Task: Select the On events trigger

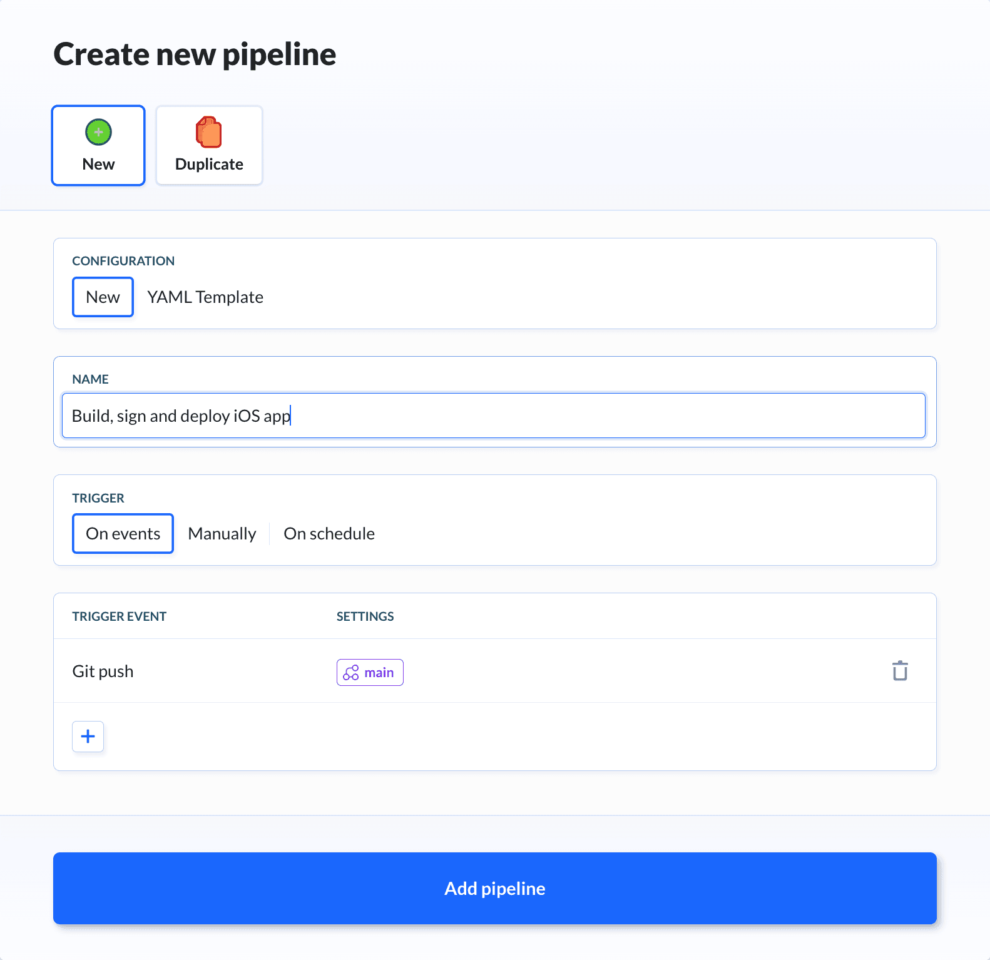Action: point(123,533)
